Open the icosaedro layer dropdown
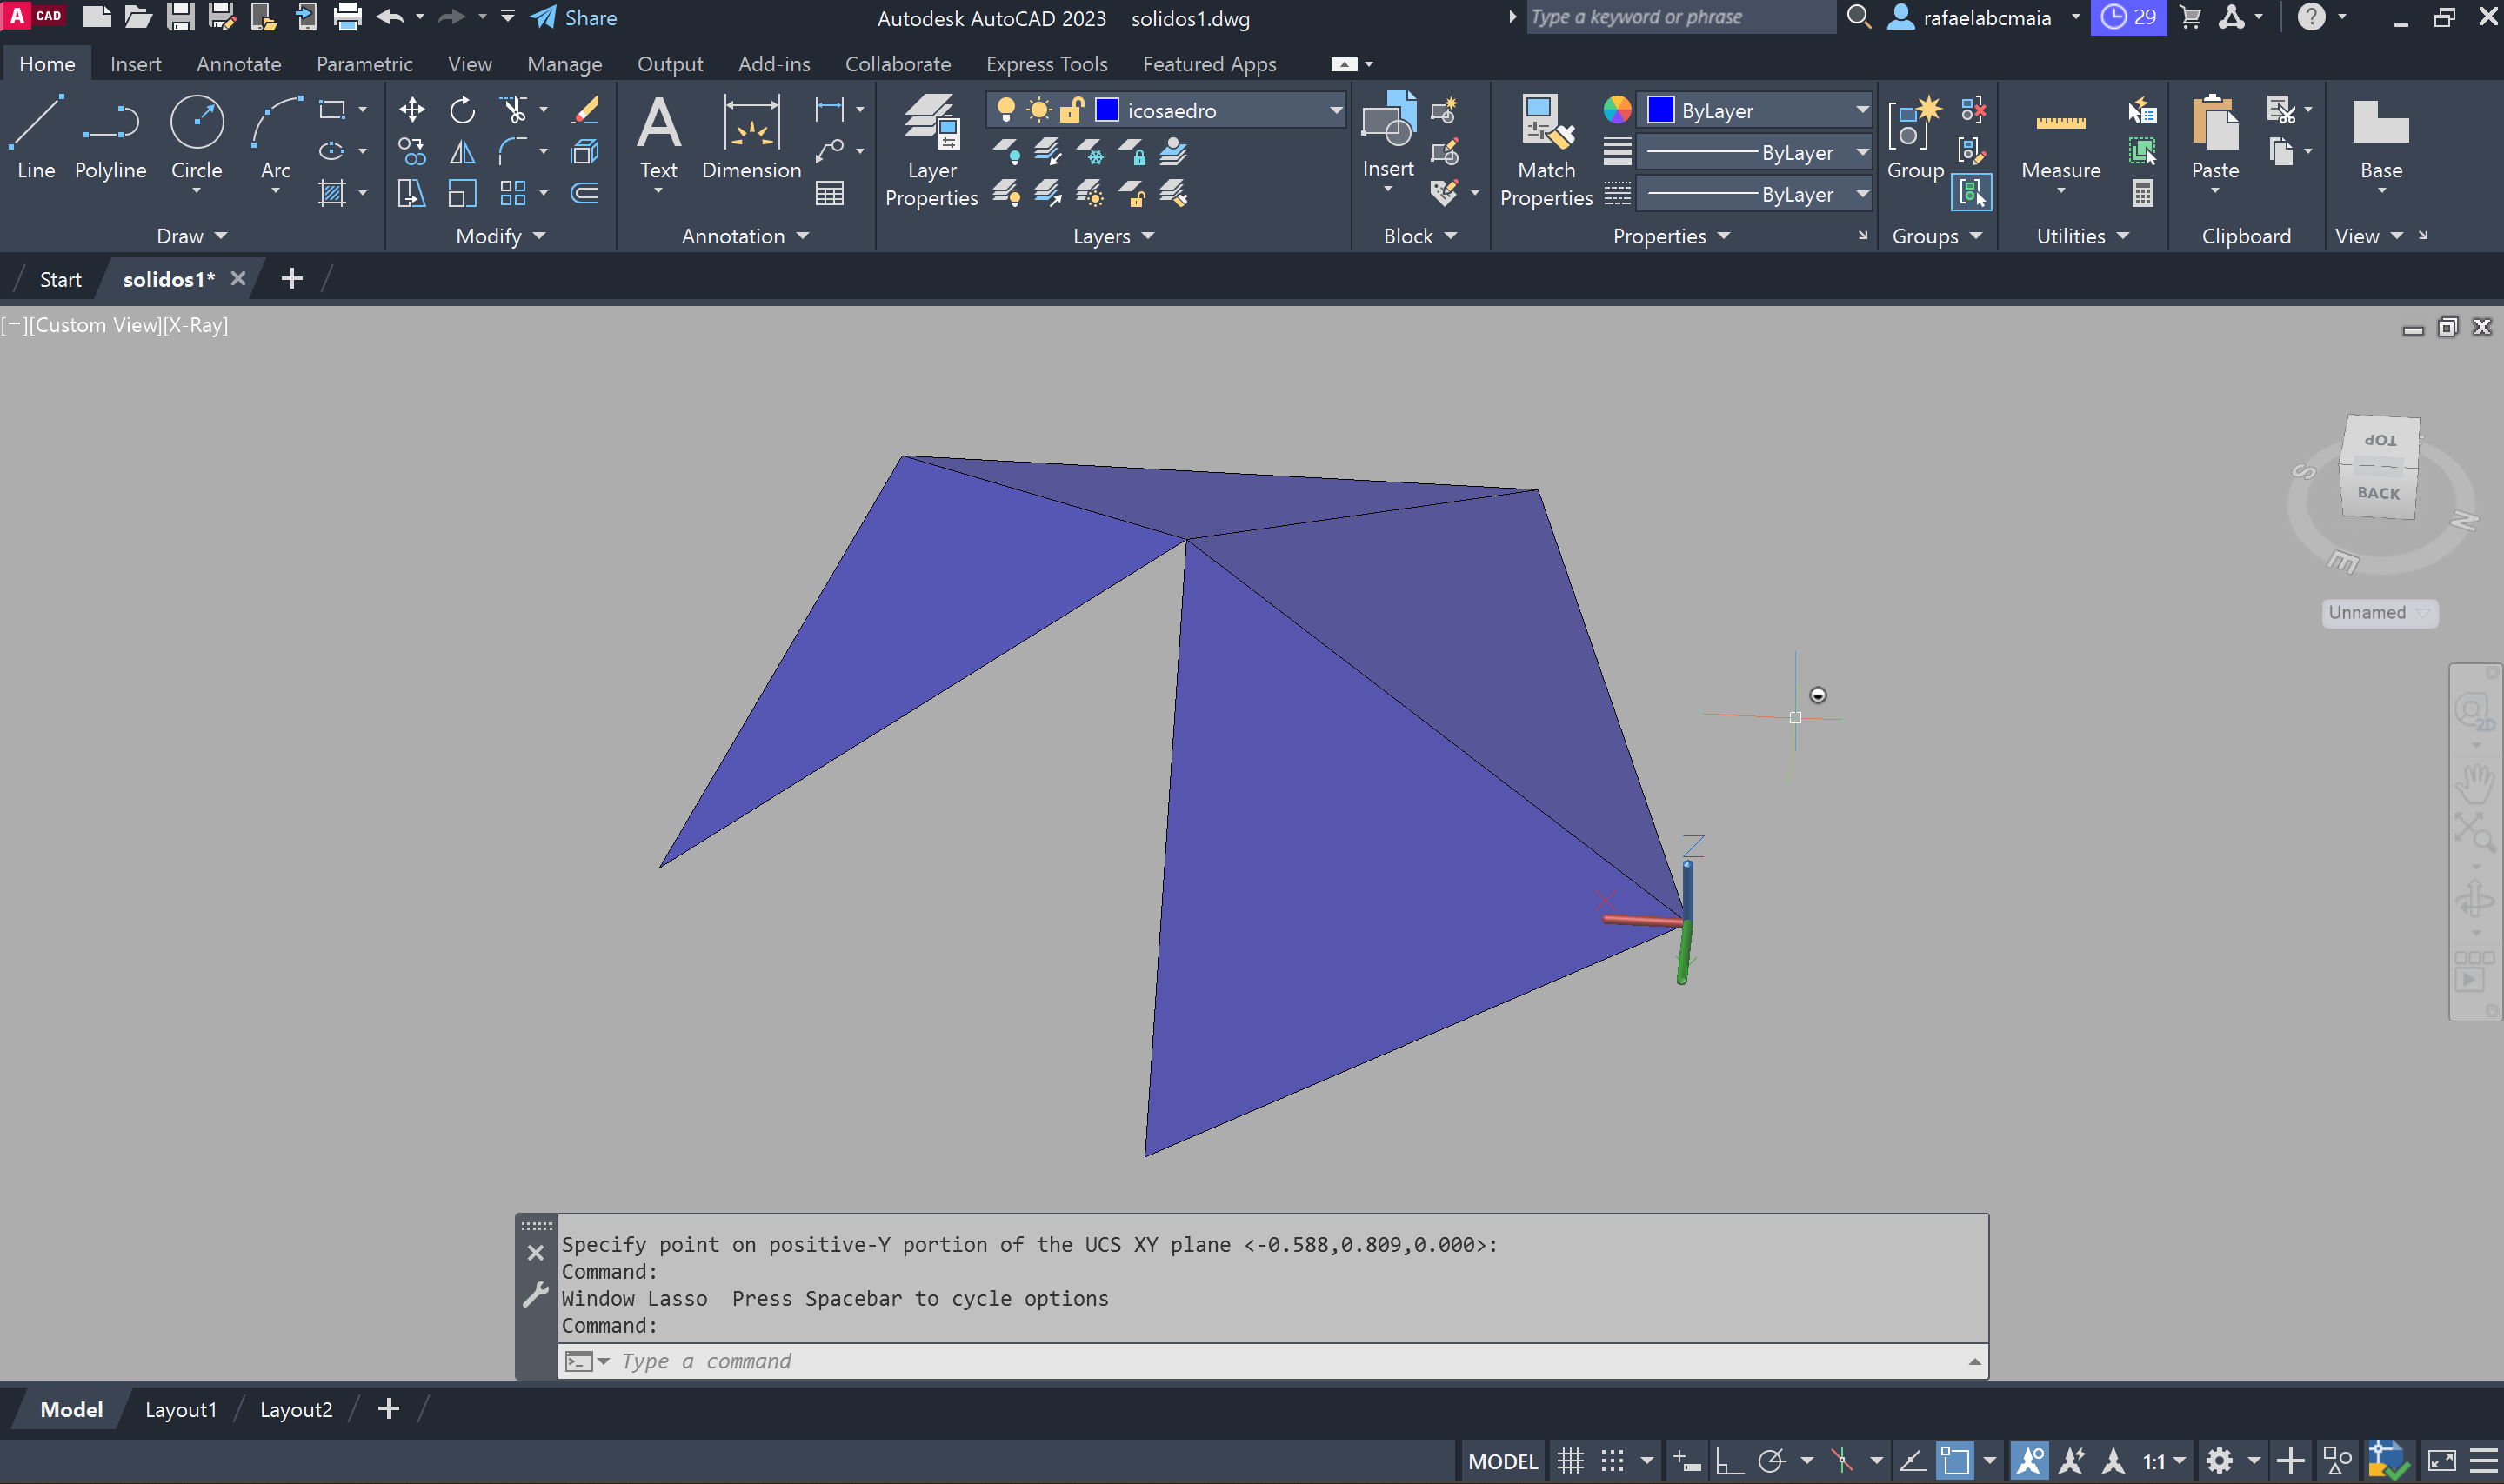 pyautogui.click(x=1334, y=110)
